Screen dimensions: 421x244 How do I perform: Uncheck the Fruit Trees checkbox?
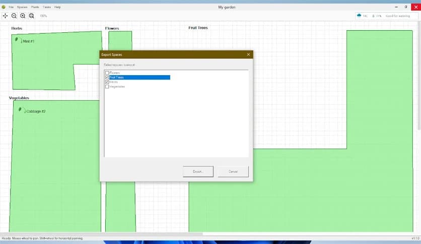[107, 77]
